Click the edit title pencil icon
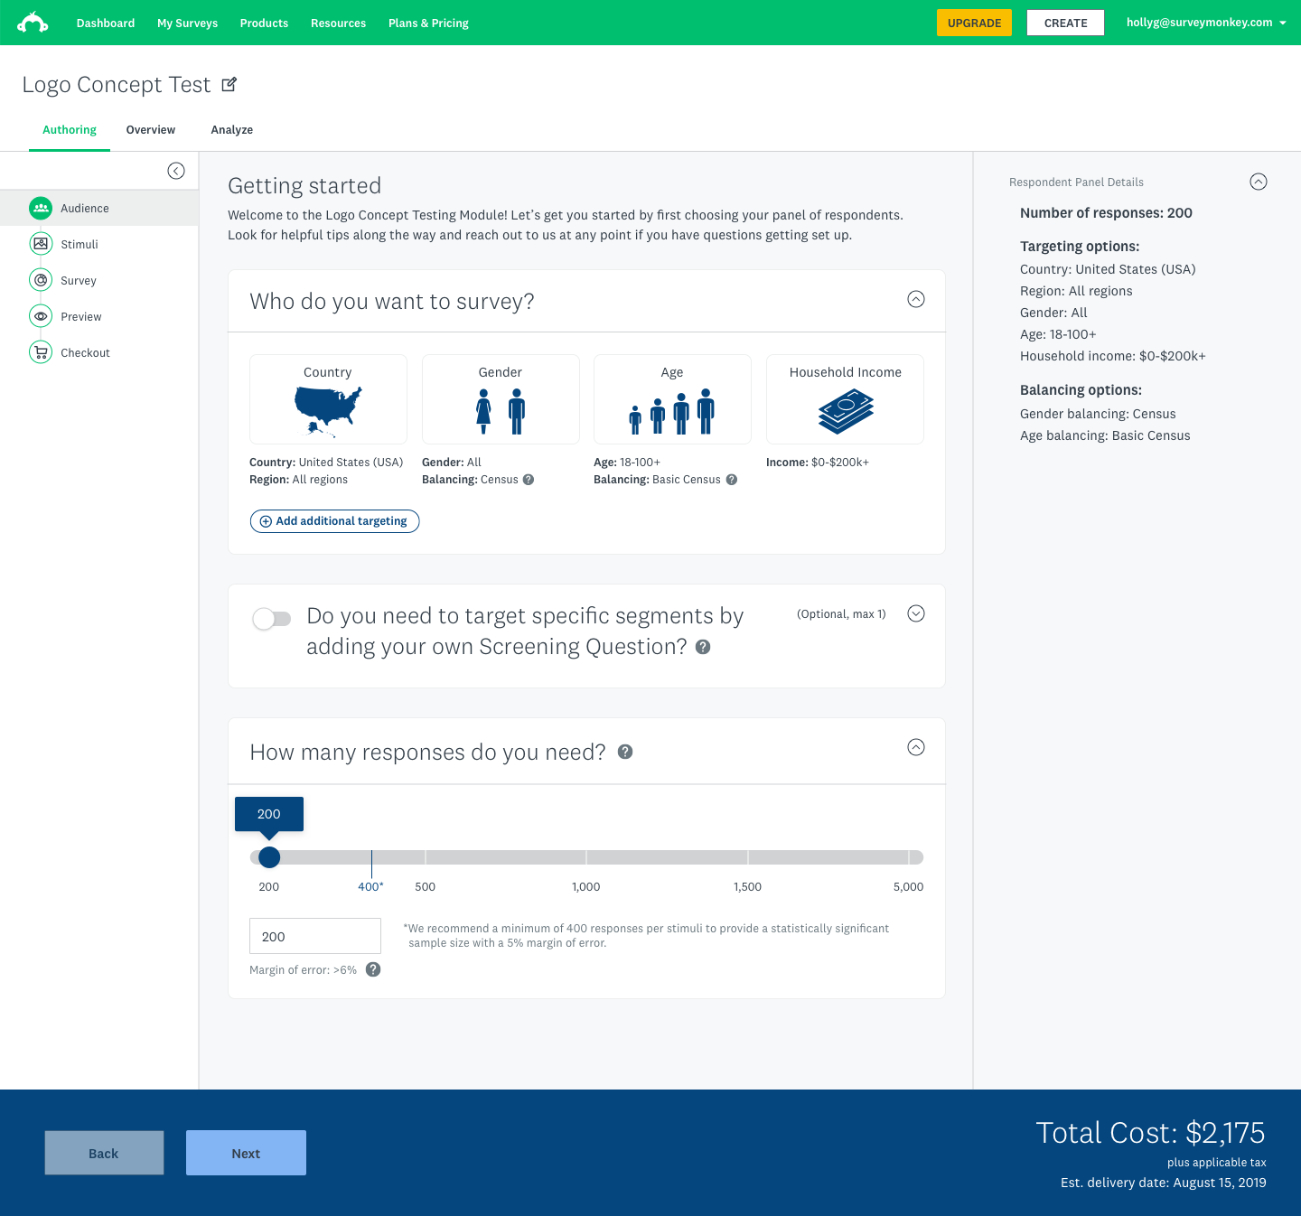Viewport: 1301px width, 1216px height. click(229, 84)
